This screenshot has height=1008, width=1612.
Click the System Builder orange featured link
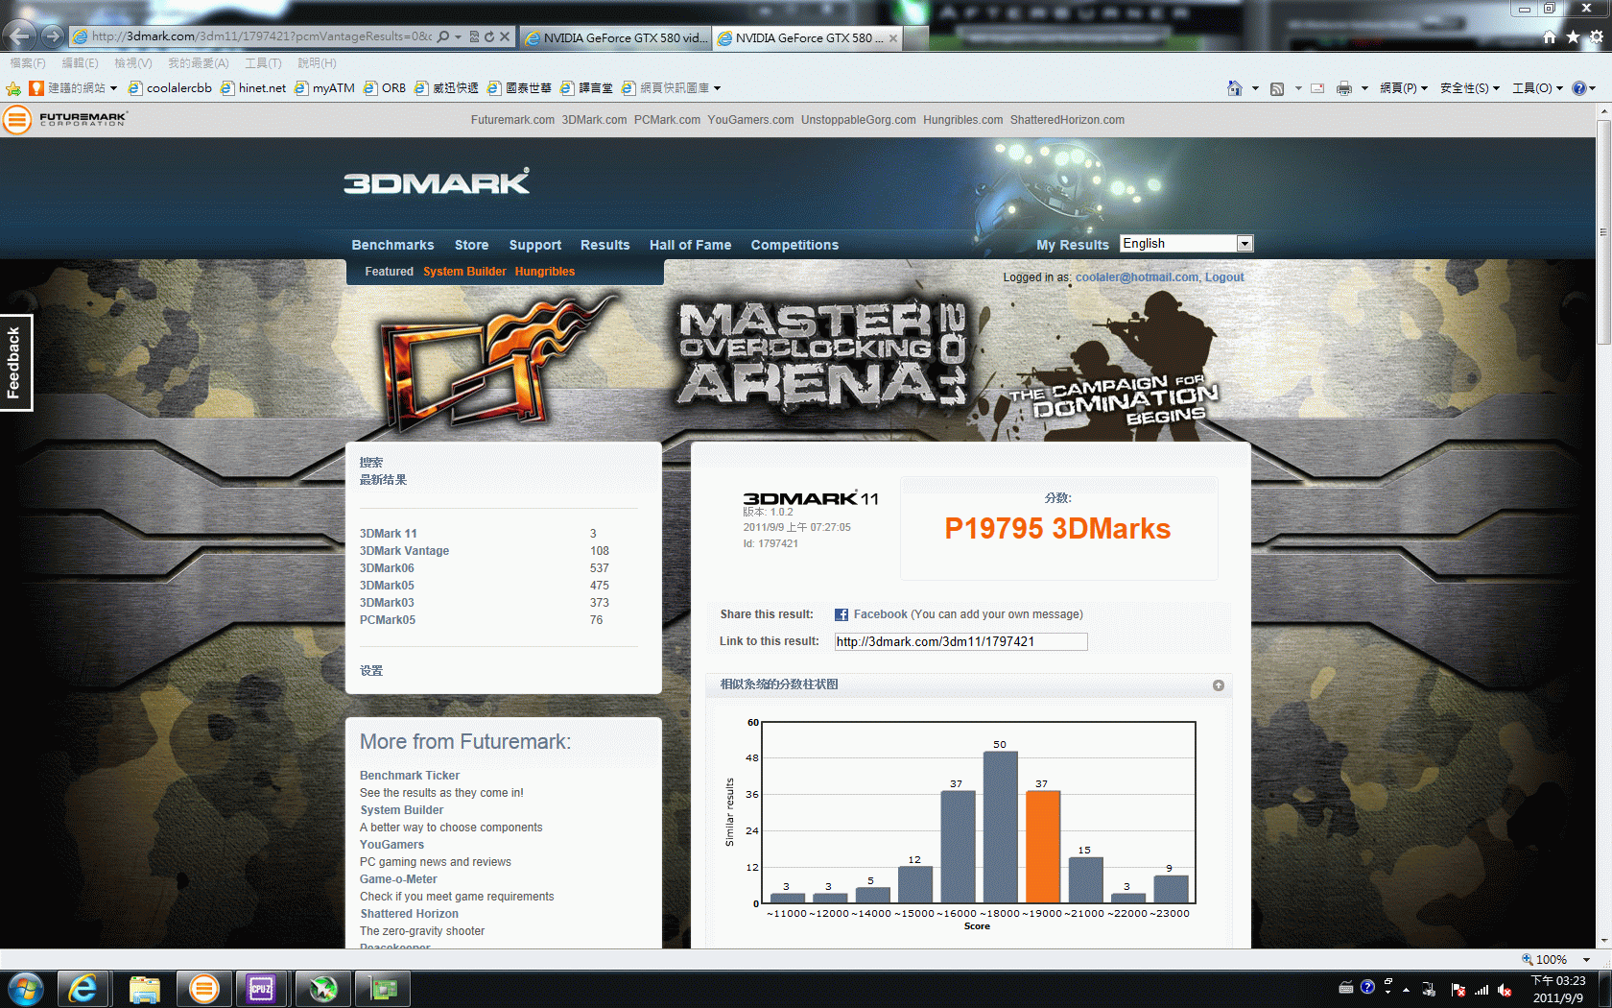click(464, 272)
